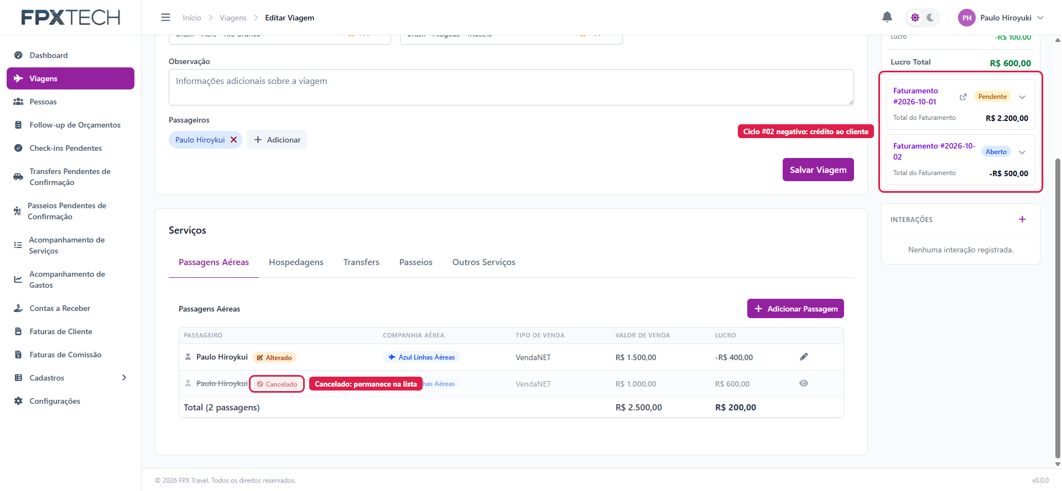Open Faturamento #2026-10-01 external link icon
Viewport: 1062px width, 491px height.
[963, 97]
